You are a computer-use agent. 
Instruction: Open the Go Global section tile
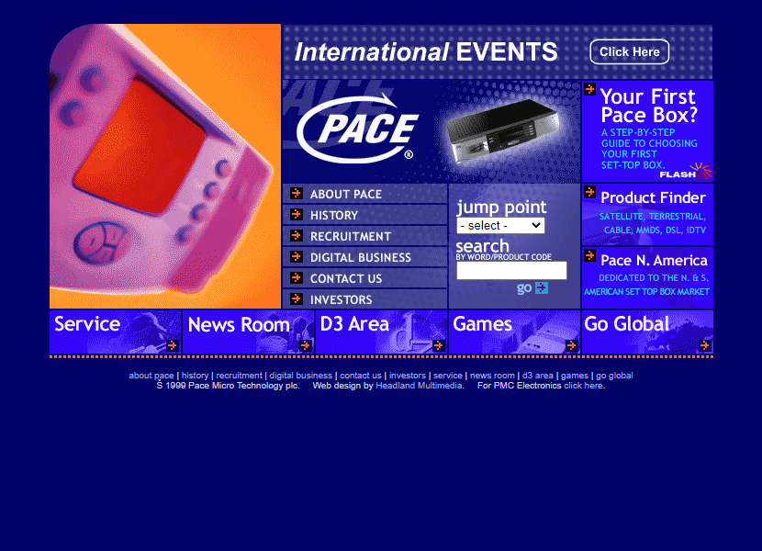(648, 332)
